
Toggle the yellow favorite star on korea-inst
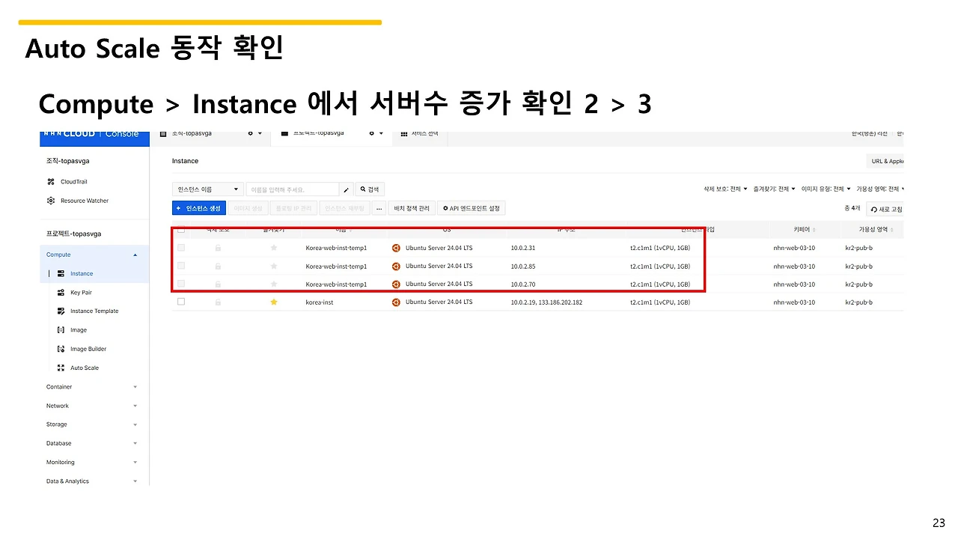click(x=273, y=302)
